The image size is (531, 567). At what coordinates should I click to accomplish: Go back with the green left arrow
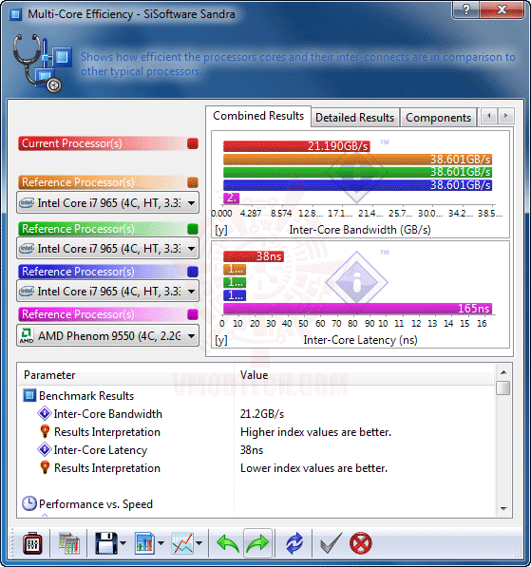[x=228, y=543]
